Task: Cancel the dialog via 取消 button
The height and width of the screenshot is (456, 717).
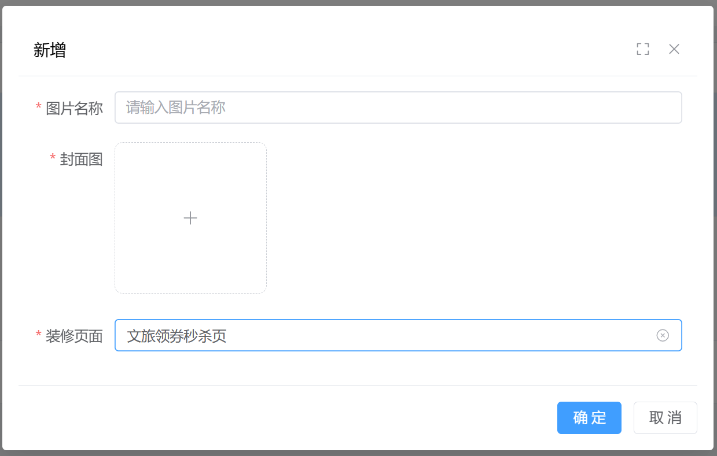Action: (665, 417)
